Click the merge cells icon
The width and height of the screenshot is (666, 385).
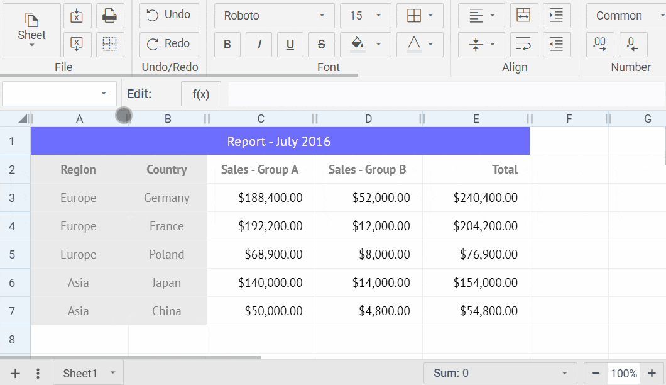pos(524,16)
